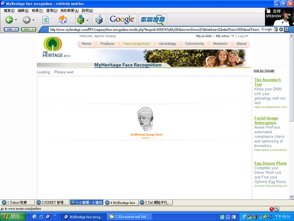Click the Log off link
Viewport: 294px width, 221px height.
click(x=243, y=36)
